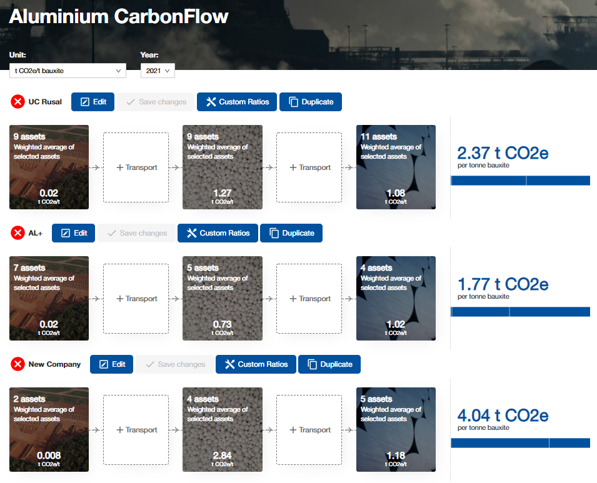Remove UC Rusal using red X icon
This screenshot has height=483, width=597.
[18, 102]
